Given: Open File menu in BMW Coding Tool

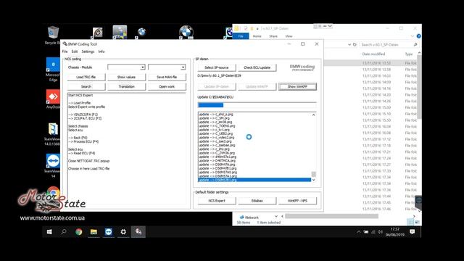Looking at the screenshot, I should (x=65, y=51).
